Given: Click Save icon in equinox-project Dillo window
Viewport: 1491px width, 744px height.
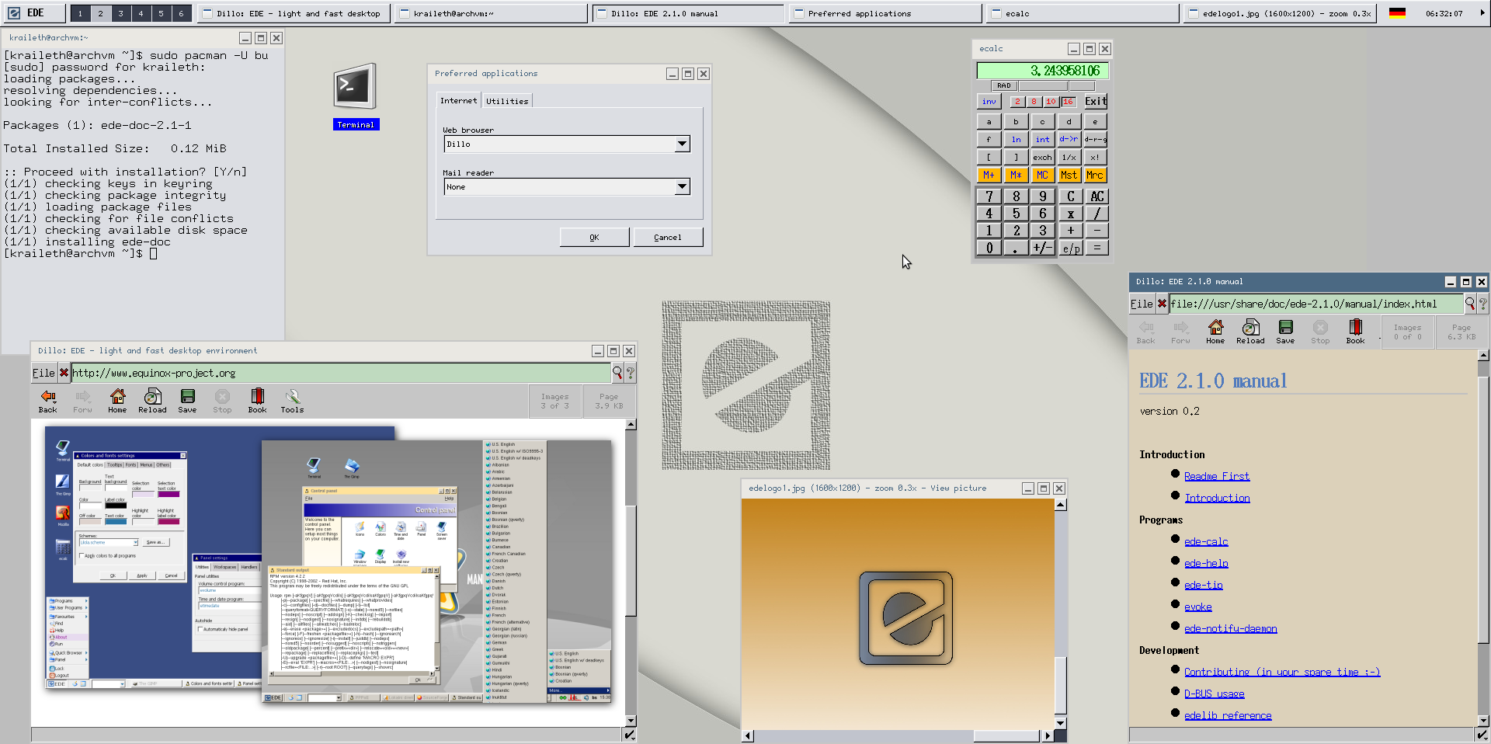Looking at the screenshot, I should click(x=187, y=402).
